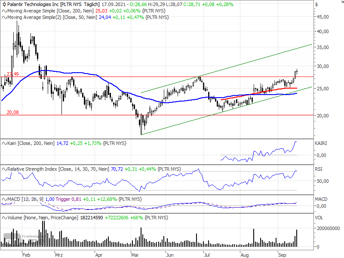
Task: Click the Mai month label on the time axis
Action: point(135,255)
